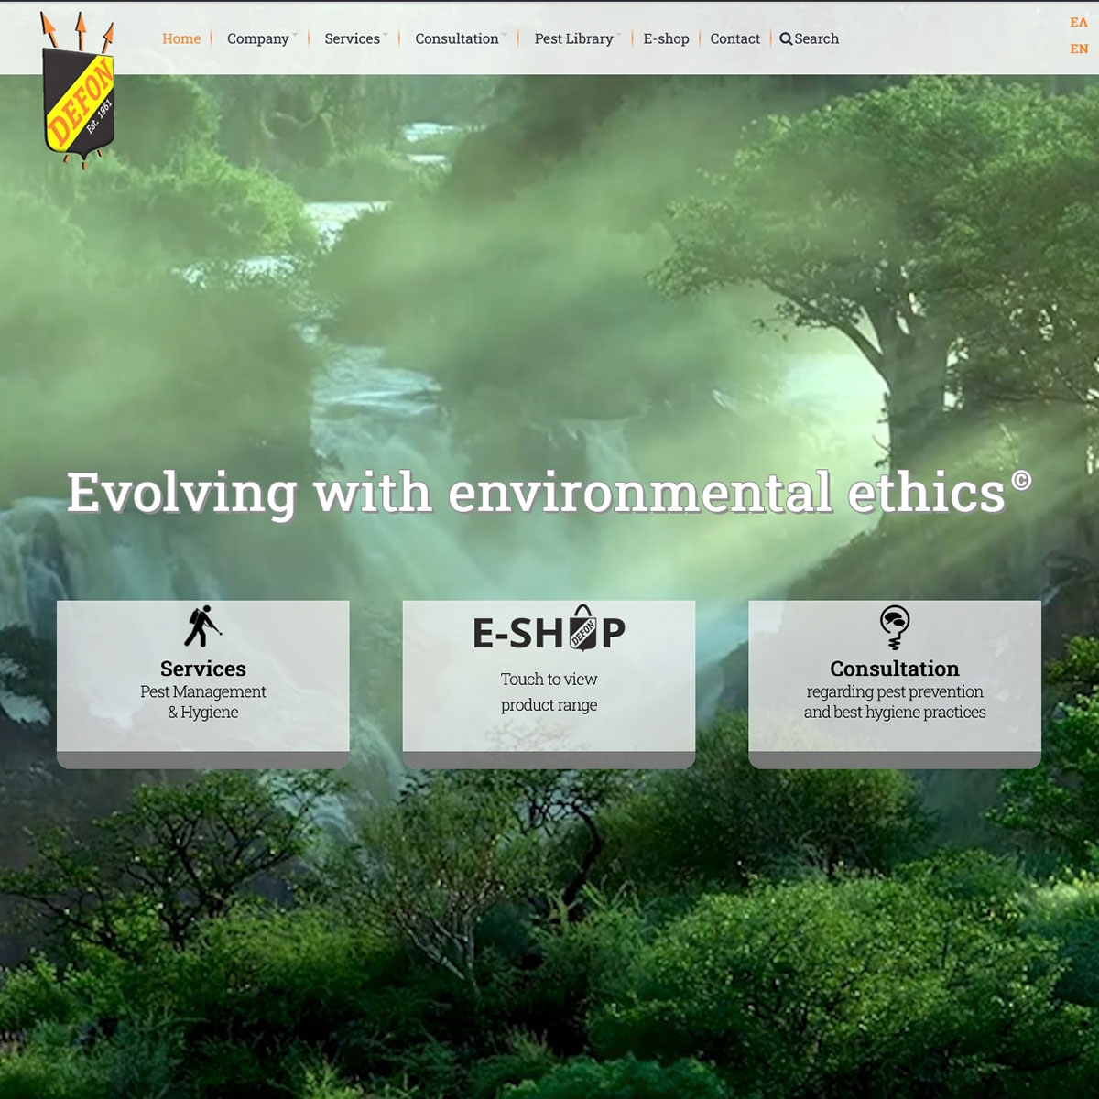Open the Consultation dropdown in navigation bar
Screen dimensions: 1099x1099
[458, 38]
